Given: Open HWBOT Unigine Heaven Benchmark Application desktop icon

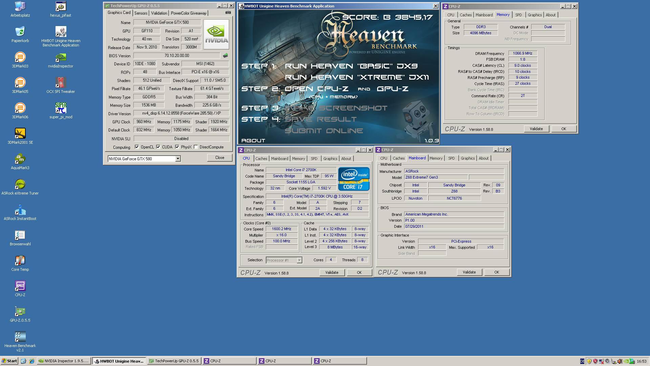Looking at the screenshot, I should point(61,37).
